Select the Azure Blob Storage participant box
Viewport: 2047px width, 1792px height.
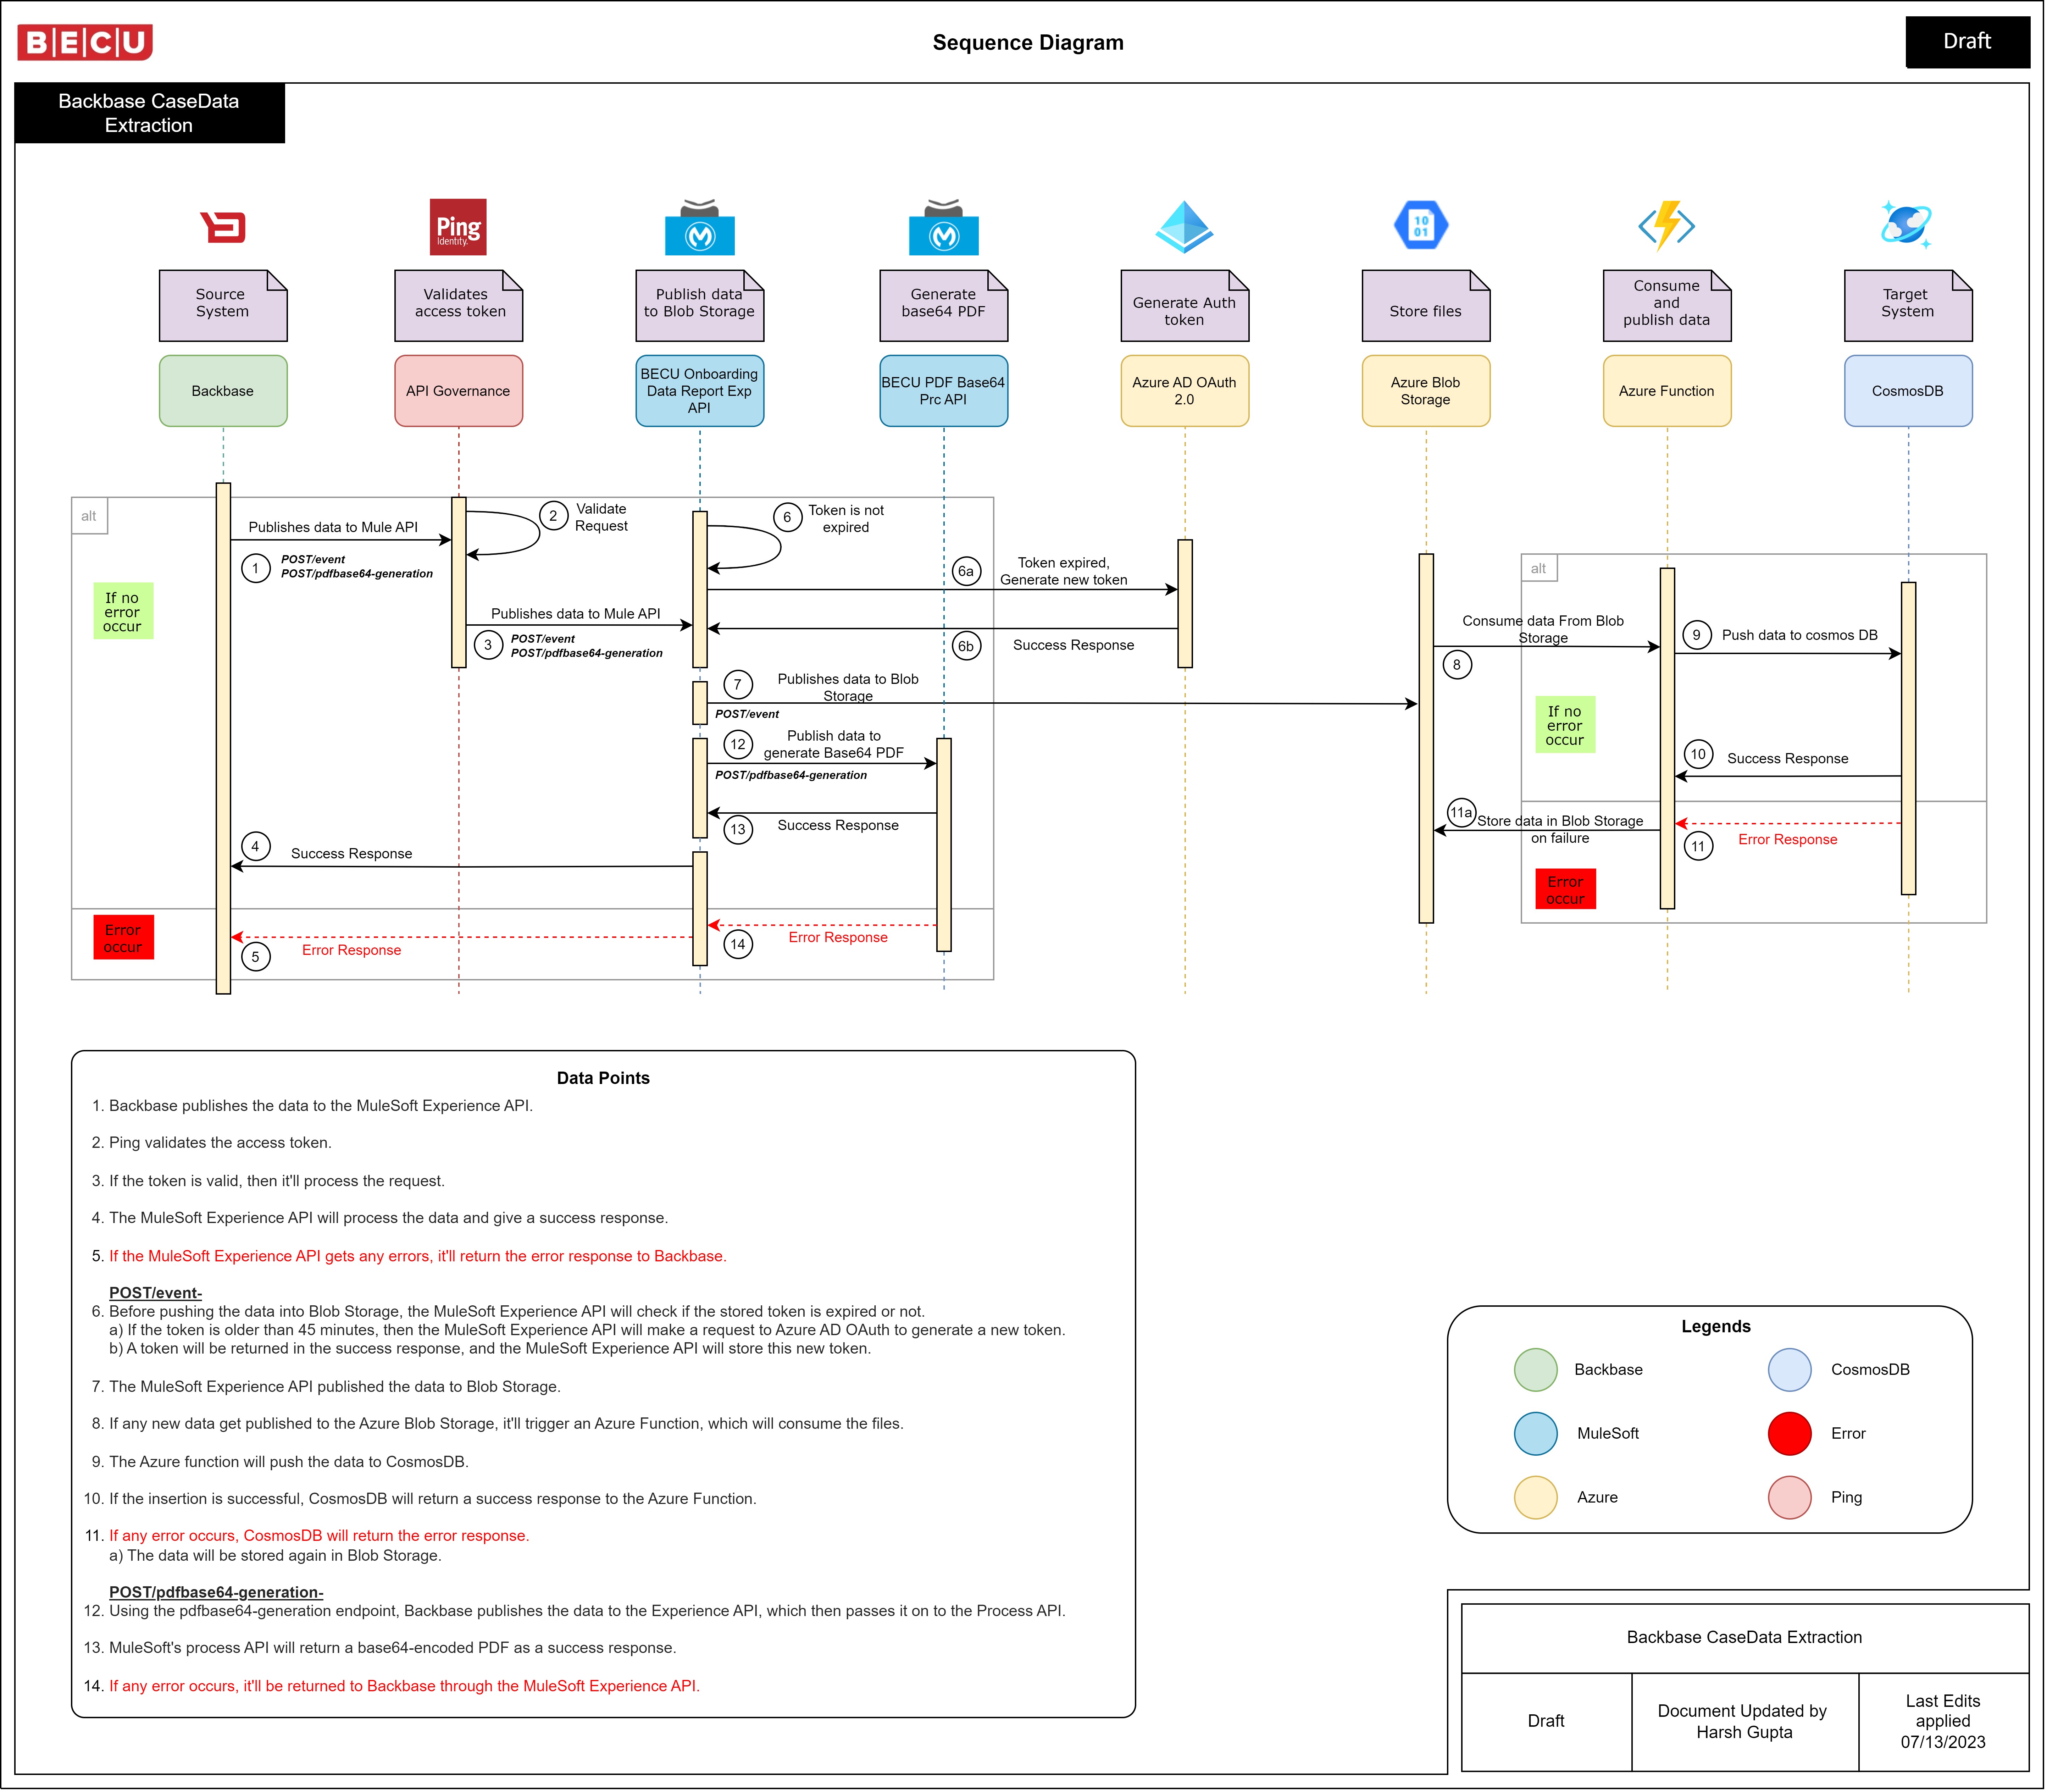pos(1426,391)
